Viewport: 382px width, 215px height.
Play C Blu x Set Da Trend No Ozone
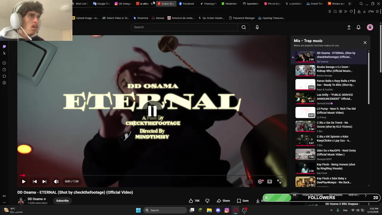click(329, 127)
